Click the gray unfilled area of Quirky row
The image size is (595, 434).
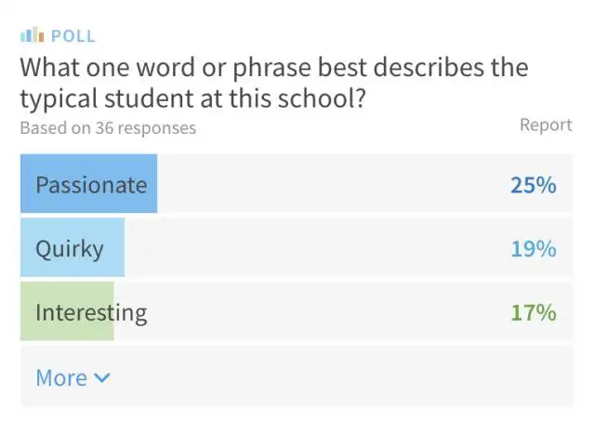[x=316, y=248]
